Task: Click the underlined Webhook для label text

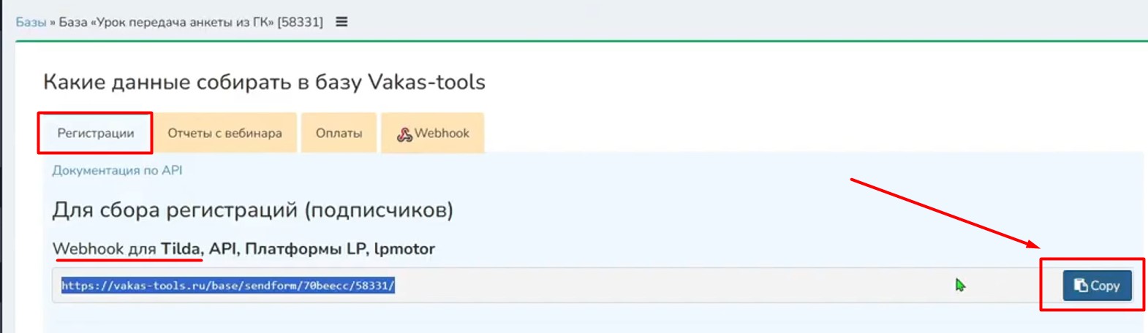Action: point(104,249)
